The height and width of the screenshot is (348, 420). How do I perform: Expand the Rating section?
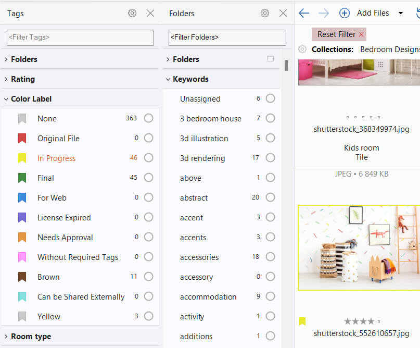6,79
